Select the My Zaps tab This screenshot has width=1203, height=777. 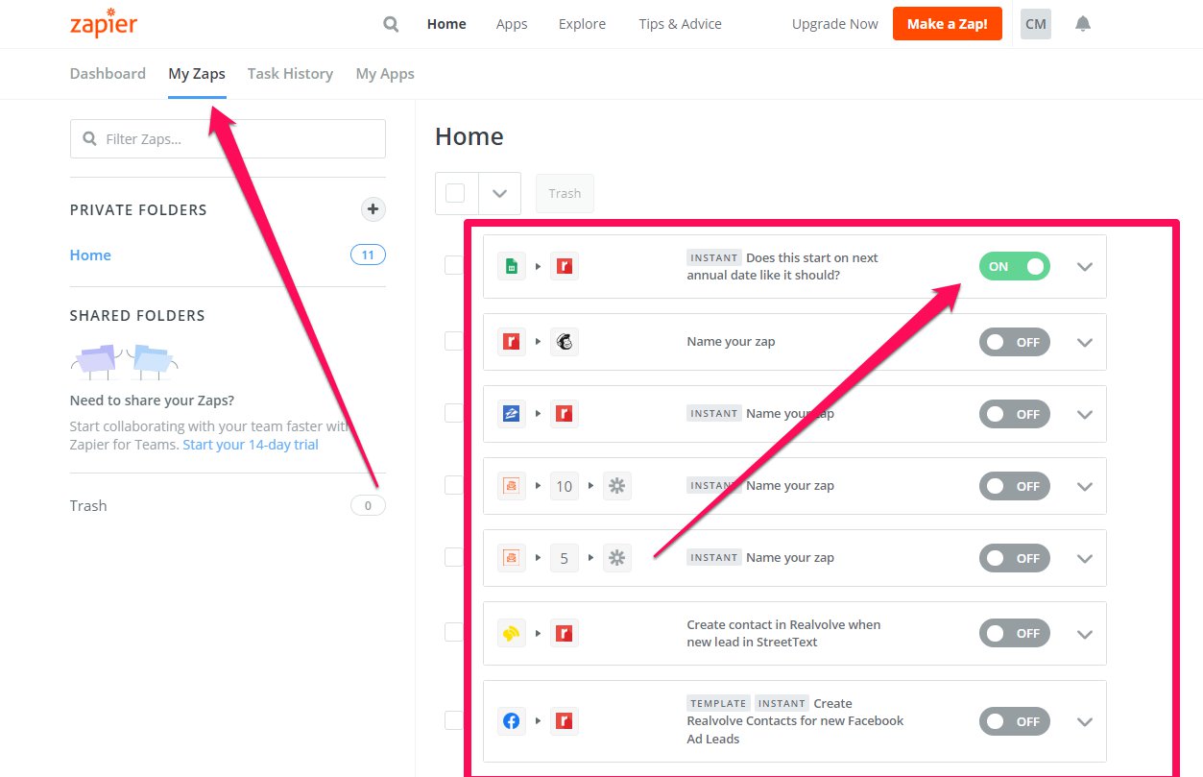197,74
